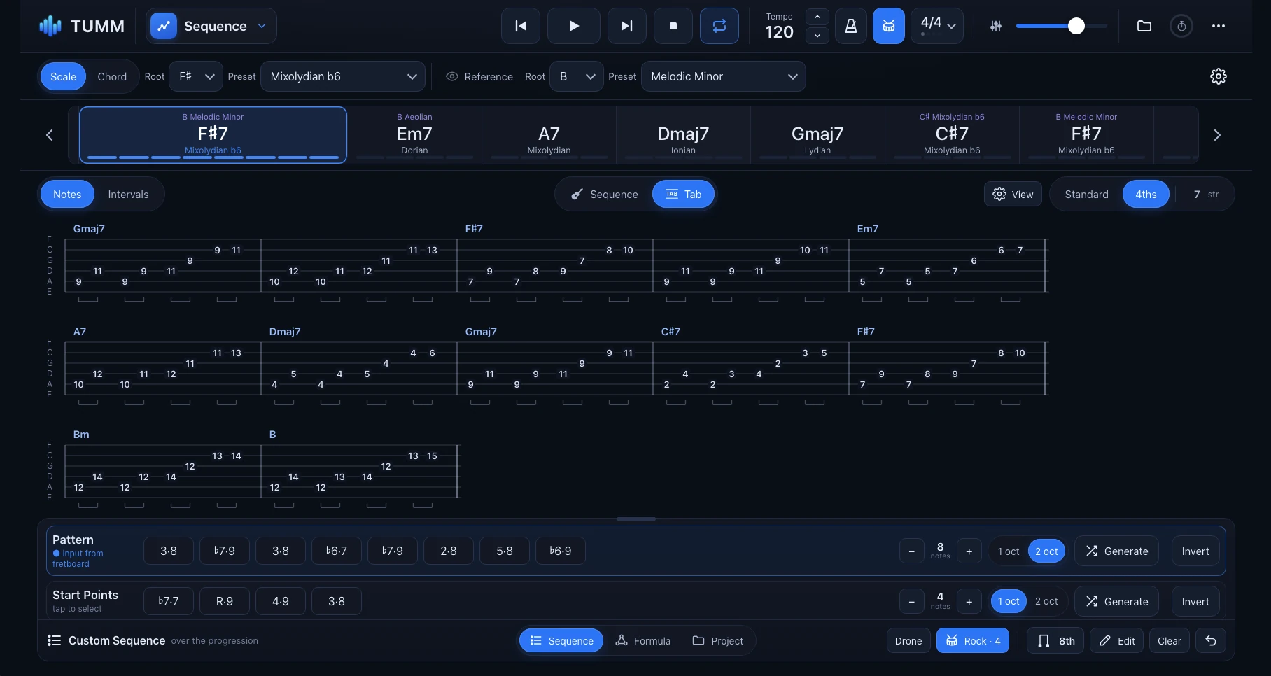This screenshot has height=676, width=1271.
Task: Switch to the Sequence fretboard view
Action: (x=605, y=194)
